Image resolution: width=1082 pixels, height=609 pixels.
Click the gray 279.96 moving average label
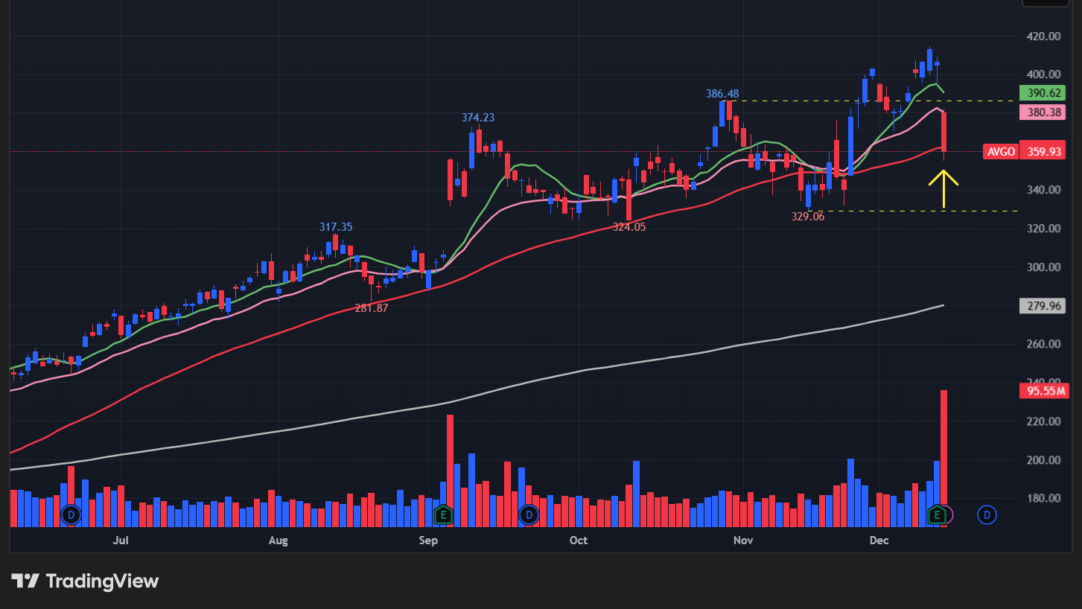tap(1043, 306)
